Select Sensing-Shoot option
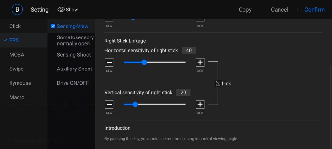Image resolution: width=332 pixels, height=149 pixels. [74, 55]
